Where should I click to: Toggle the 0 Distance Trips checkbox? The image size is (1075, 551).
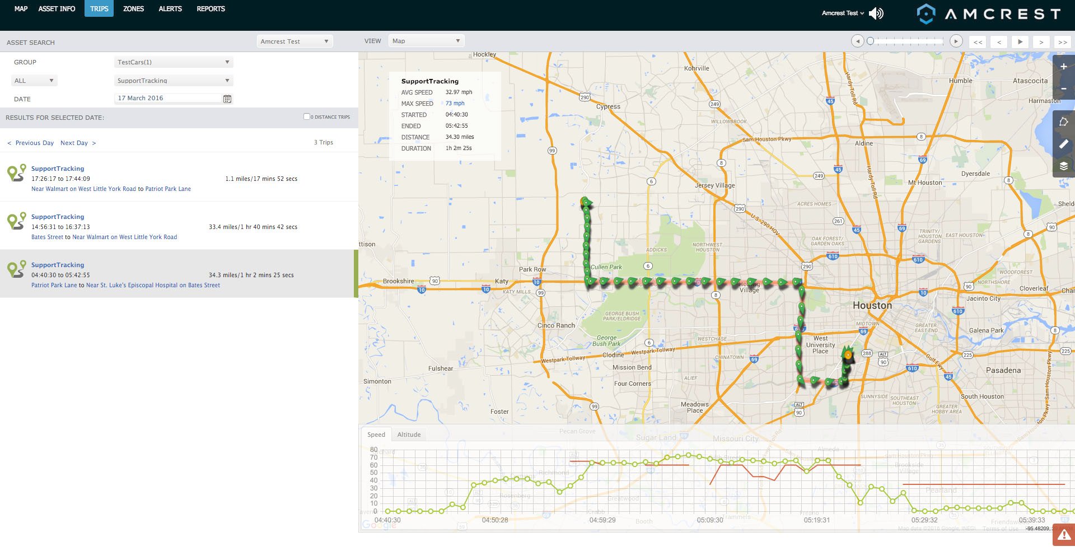click(x=307, y=116)
